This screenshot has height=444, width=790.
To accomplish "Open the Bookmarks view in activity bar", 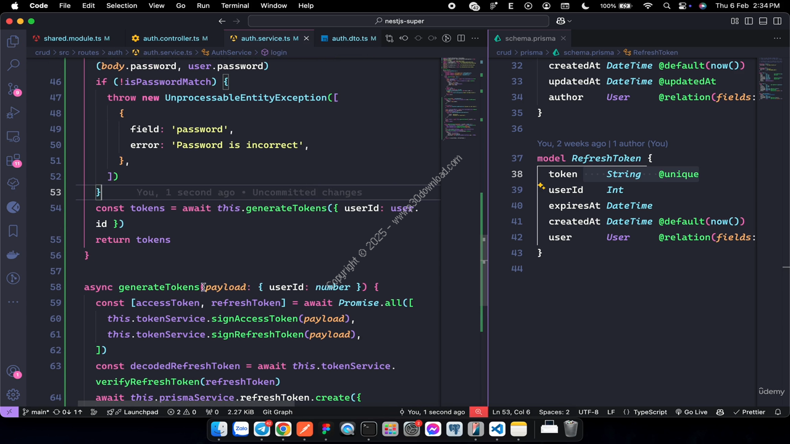I will click(x=13, y=231).
